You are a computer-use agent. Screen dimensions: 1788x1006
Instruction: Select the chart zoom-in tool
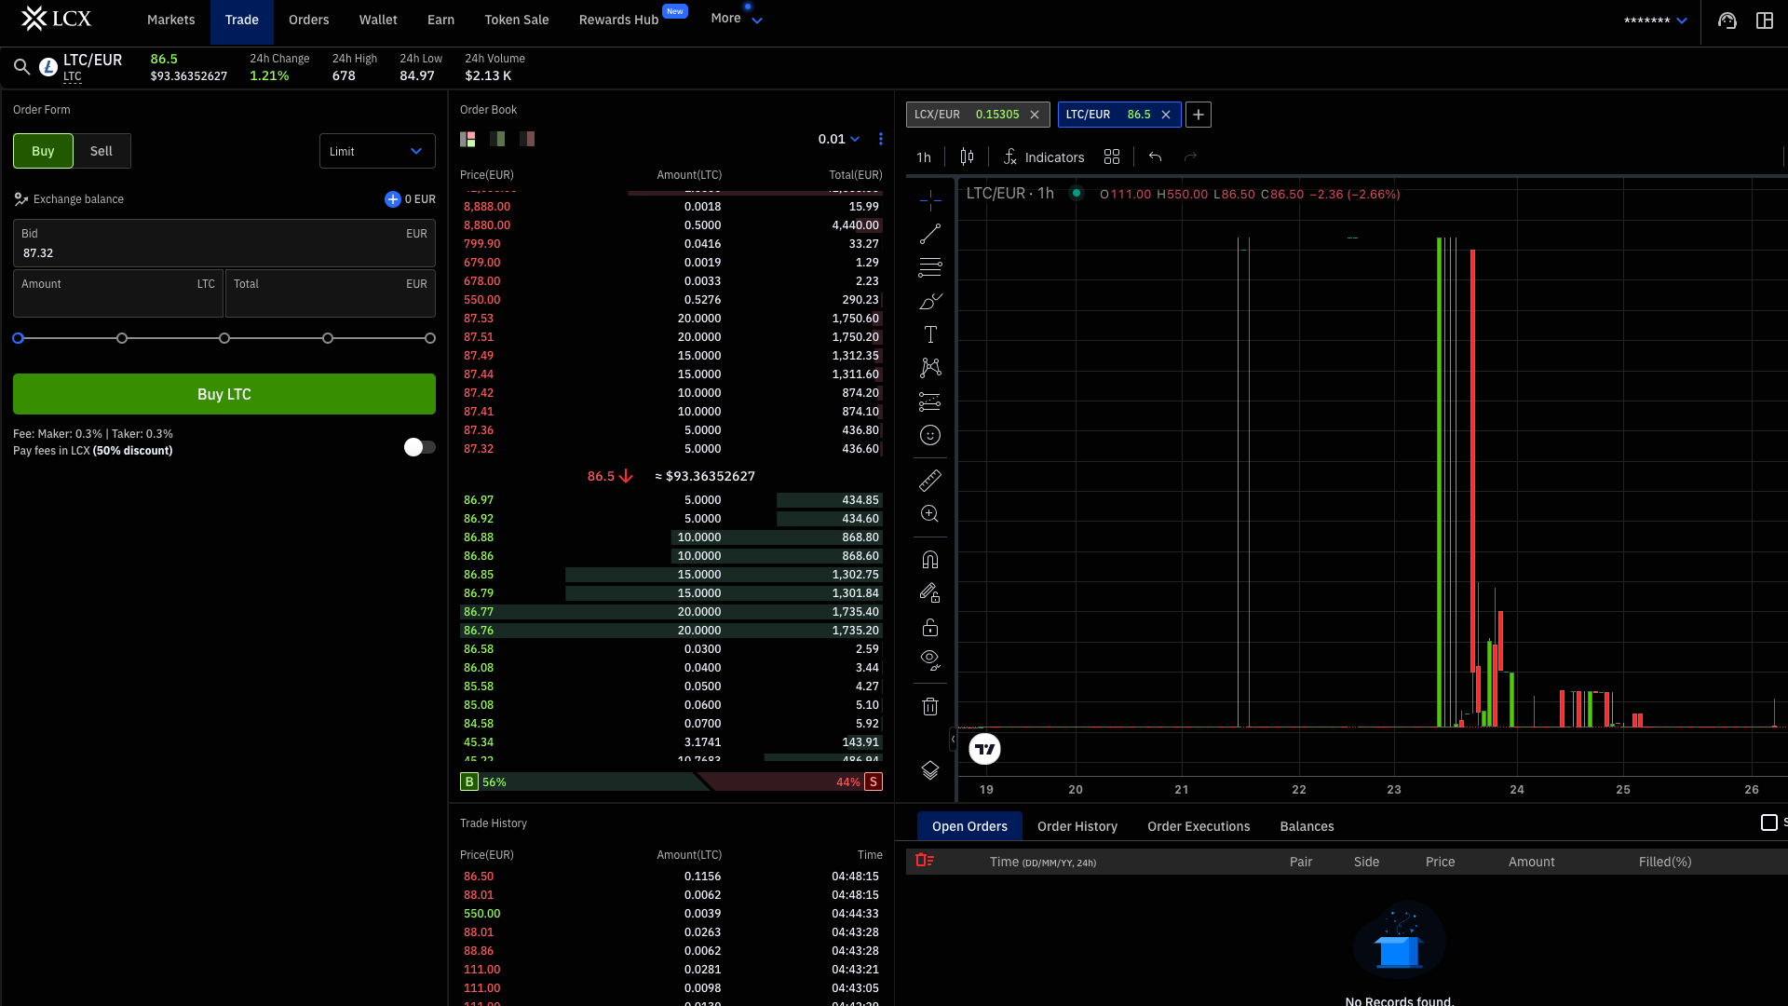[x=930, y=514]
